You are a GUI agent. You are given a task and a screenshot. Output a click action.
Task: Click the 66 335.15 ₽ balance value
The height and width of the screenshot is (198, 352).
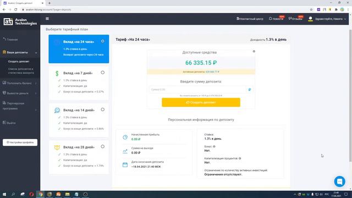pyautogui.click(x=201, y=63)
